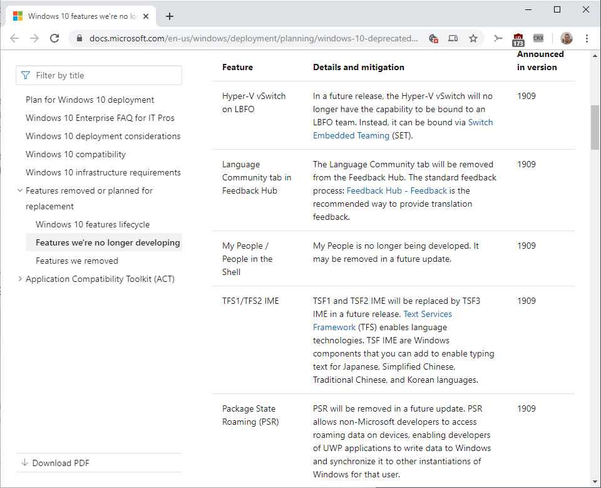601x488 pixels.
Task: Open Features we removed
Action: click(x=77, y=261)
